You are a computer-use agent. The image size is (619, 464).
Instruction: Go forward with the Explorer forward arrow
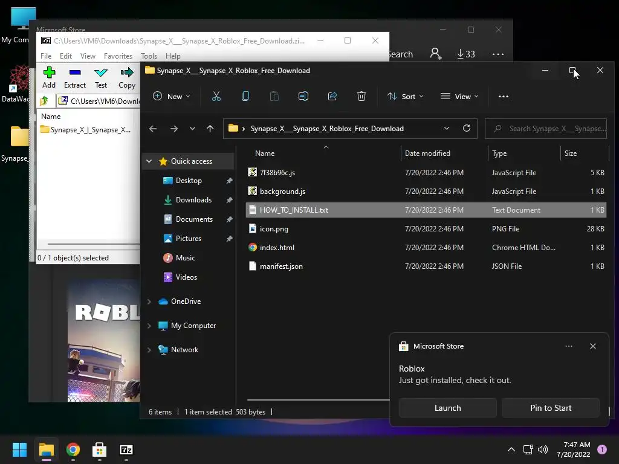(x=173, y=129)
